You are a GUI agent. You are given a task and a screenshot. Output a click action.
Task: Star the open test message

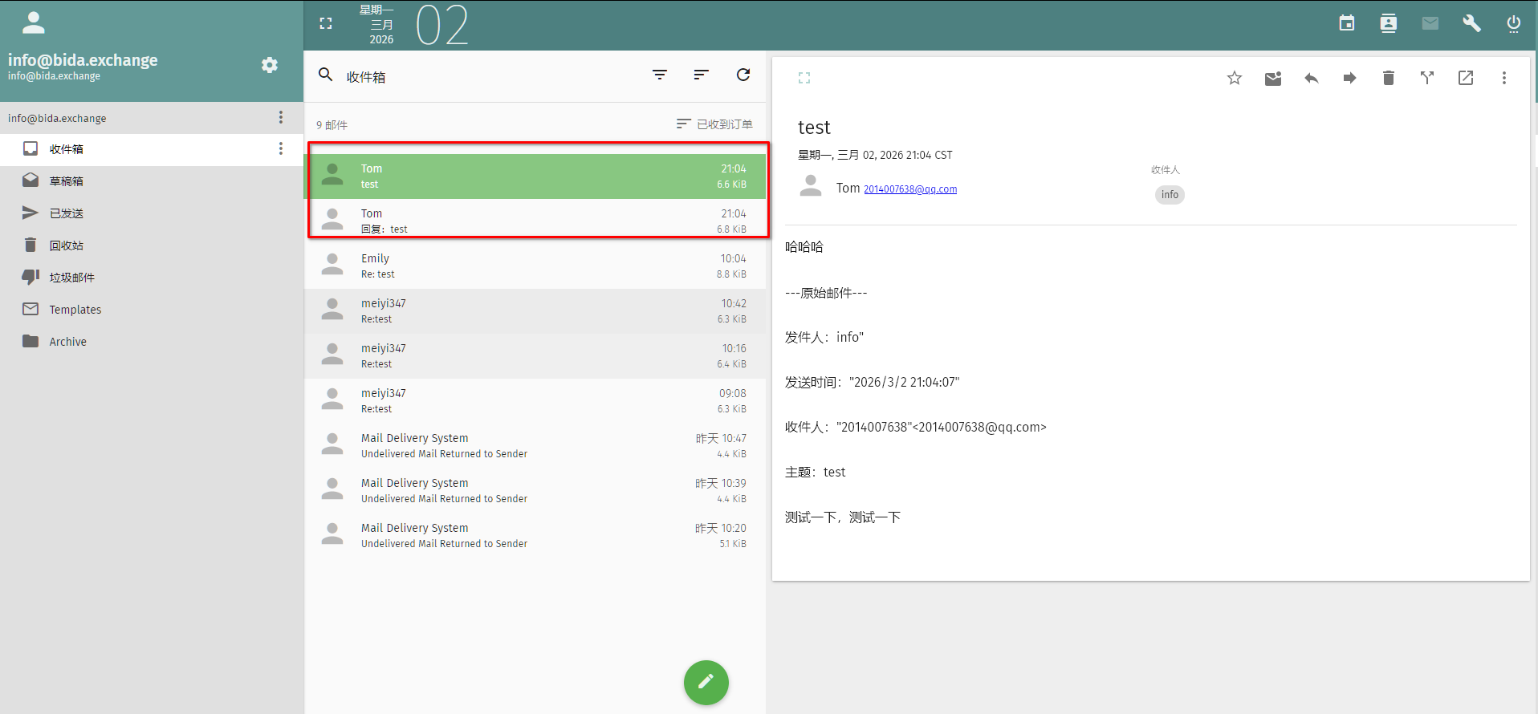pyautogui.click(x=1234, y=78)
